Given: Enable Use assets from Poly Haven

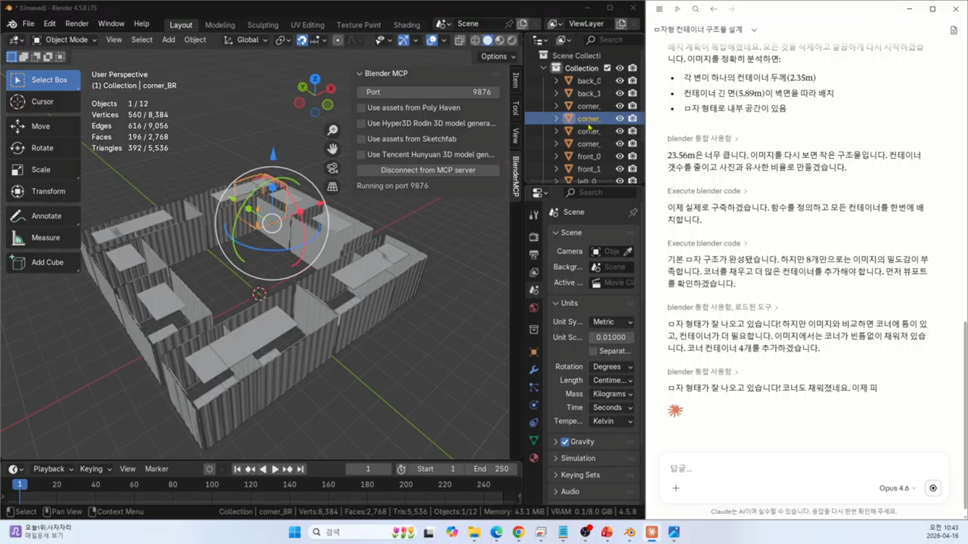Looking at the screenshot, I should click(x=361, y=108).
